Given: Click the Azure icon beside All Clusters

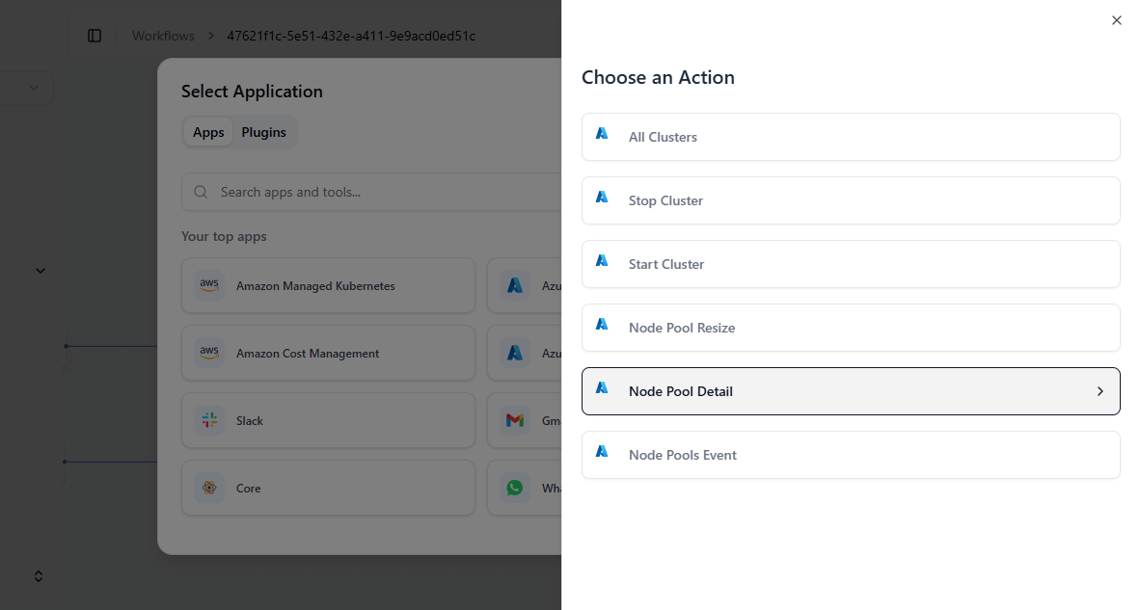Looking at the screenshot, I should coord(602,134).
